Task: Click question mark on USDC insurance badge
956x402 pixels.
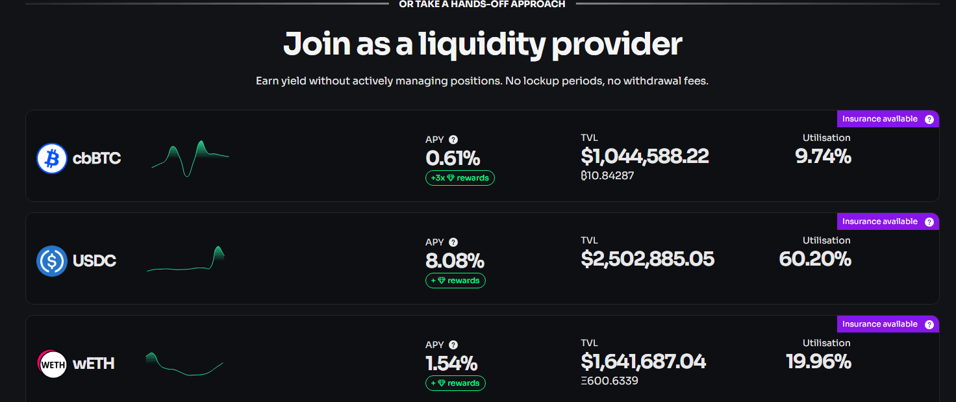Action: [929, 222]
